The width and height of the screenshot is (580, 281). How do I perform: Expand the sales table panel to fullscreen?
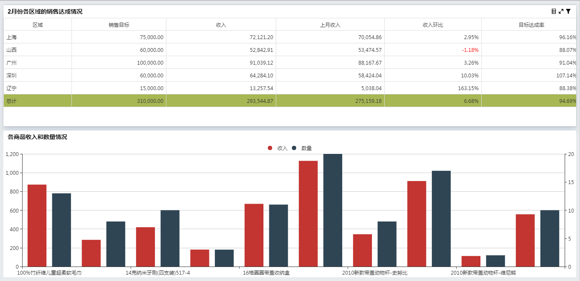pyautogui.click(x=561, y=11)
